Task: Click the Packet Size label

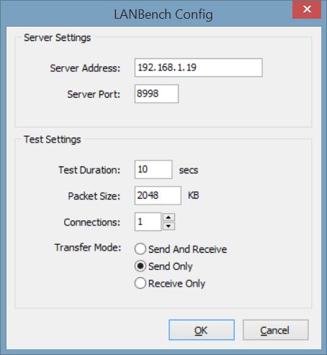Action: point(94,196)
